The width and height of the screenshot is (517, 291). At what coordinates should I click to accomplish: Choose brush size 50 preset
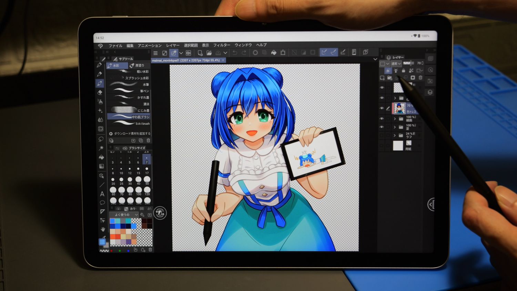coord(147,179)
